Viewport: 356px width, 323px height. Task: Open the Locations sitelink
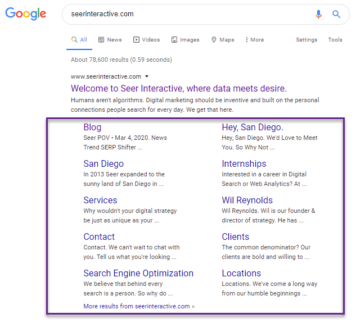pyautogui.click(x=241, y=274)
